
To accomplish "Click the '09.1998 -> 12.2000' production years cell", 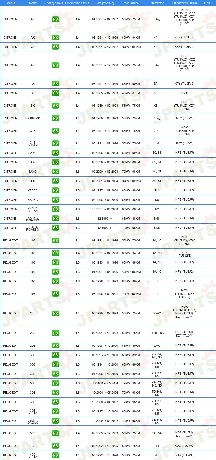I will coord(105,346).
